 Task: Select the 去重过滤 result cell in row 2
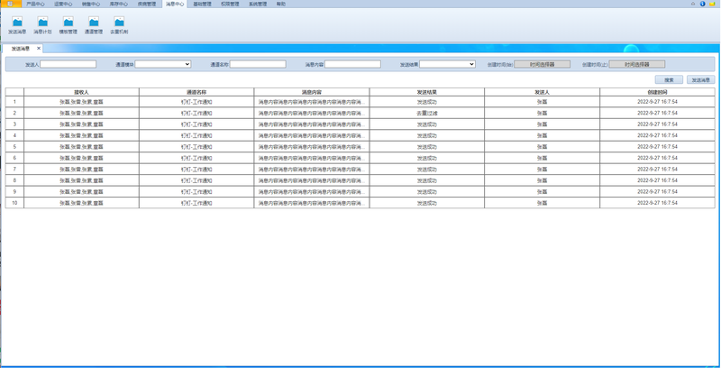[x=426, y=113]
